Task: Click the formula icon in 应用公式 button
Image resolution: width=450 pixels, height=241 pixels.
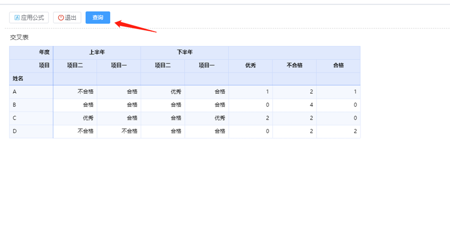Action: [x=17, y=18]
